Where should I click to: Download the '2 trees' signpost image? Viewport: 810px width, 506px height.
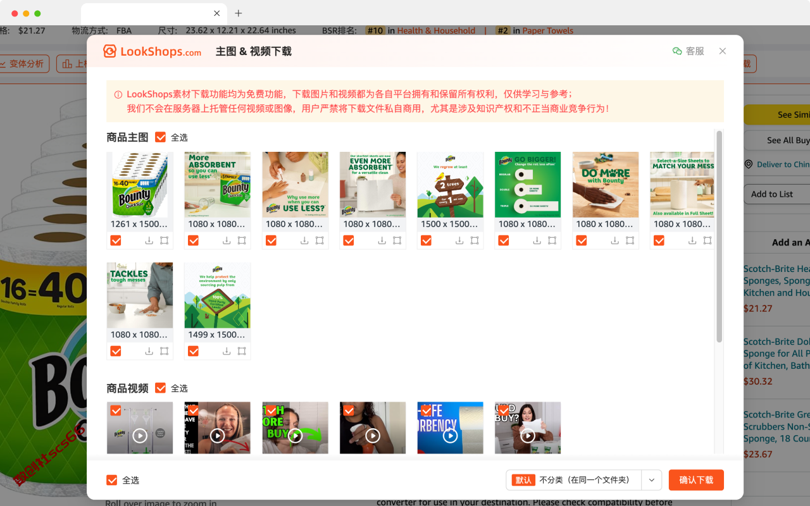click(459, 240)
